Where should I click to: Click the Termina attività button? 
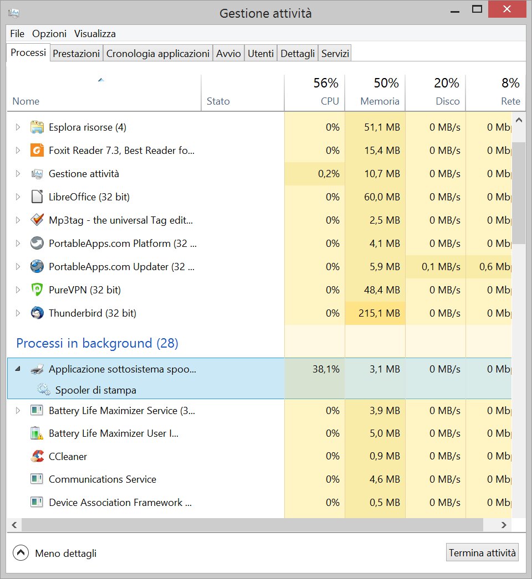pyautogui.click(x=482, y=552)
